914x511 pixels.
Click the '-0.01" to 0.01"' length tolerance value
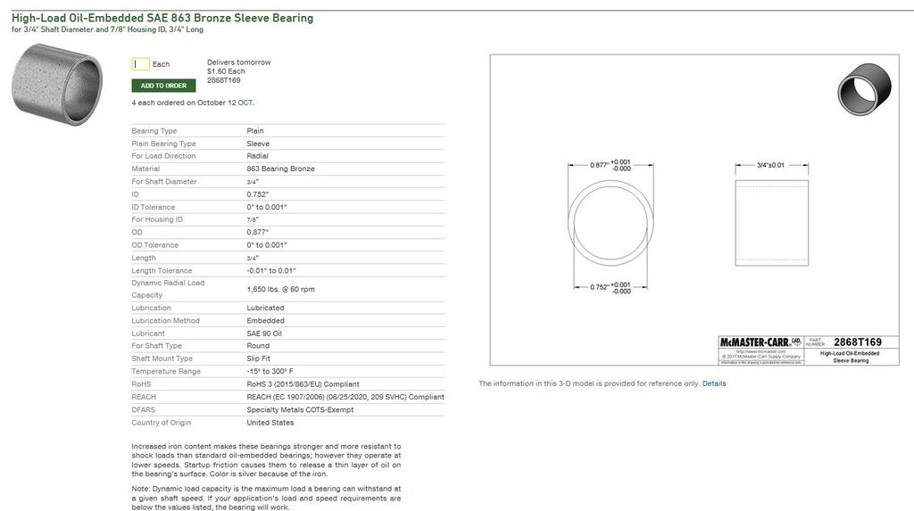271,271
